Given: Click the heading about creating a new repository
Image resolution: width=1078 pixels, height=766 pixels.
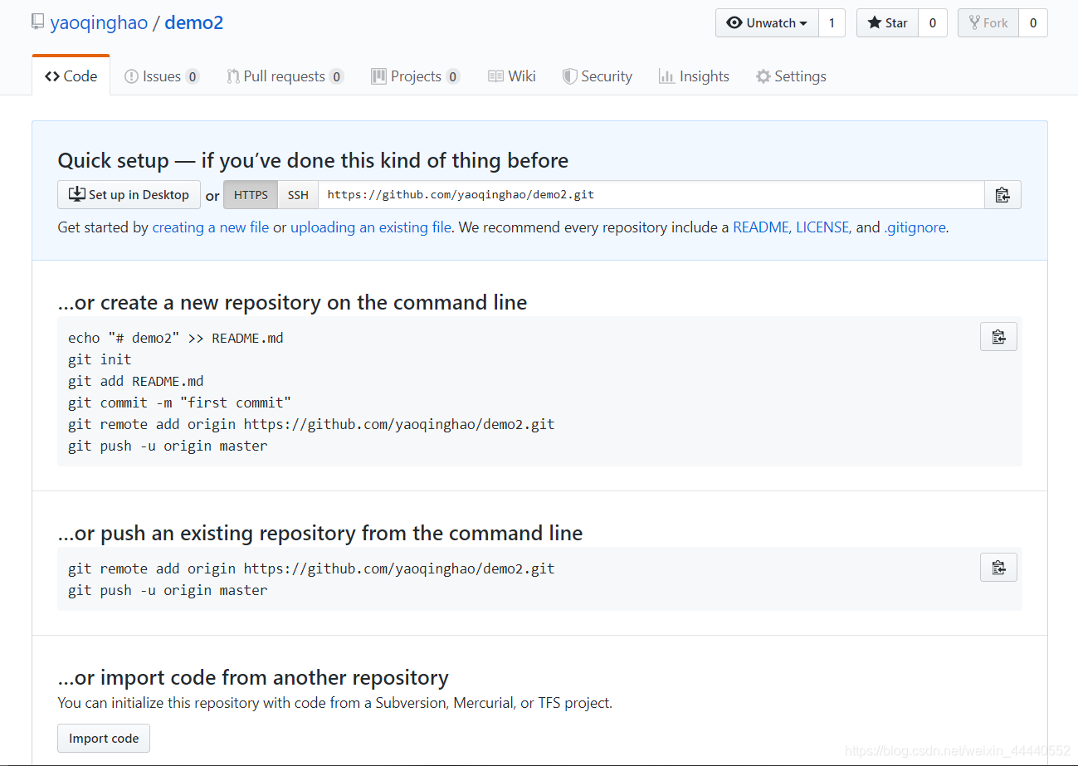Looking at the screenshot, I should pyautogui.click(x=292, y=302).
